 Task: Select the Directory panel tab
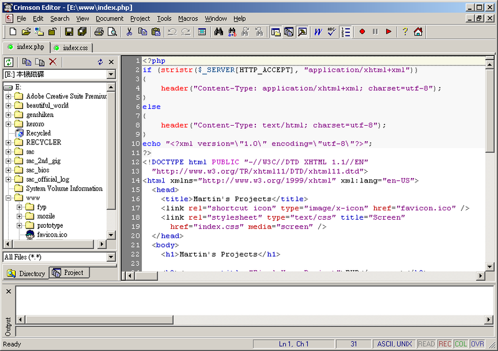coord(26,273)
